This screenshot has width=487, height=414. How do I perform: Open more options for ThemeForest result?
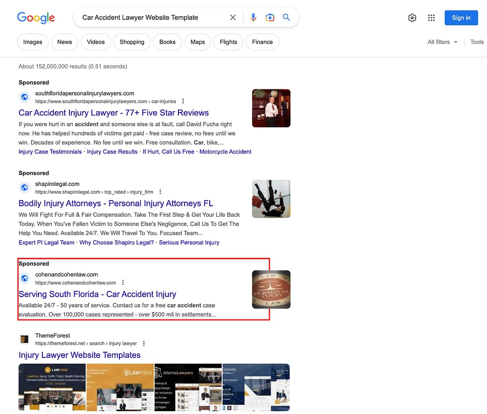tap(144, 343)
